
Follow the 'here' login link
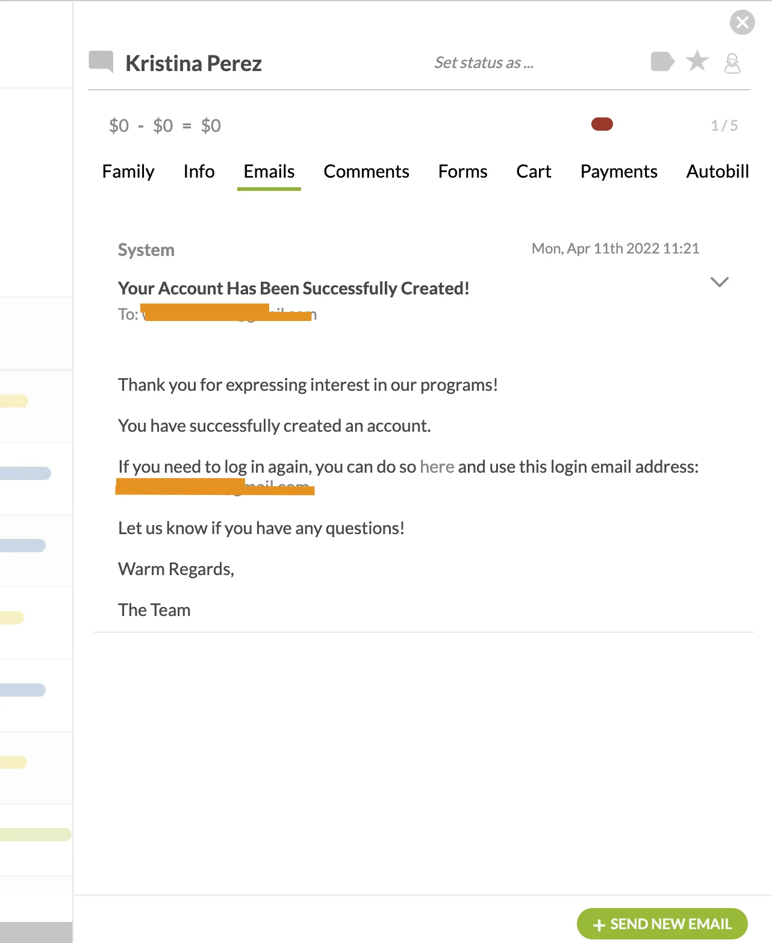click(437, 467)
